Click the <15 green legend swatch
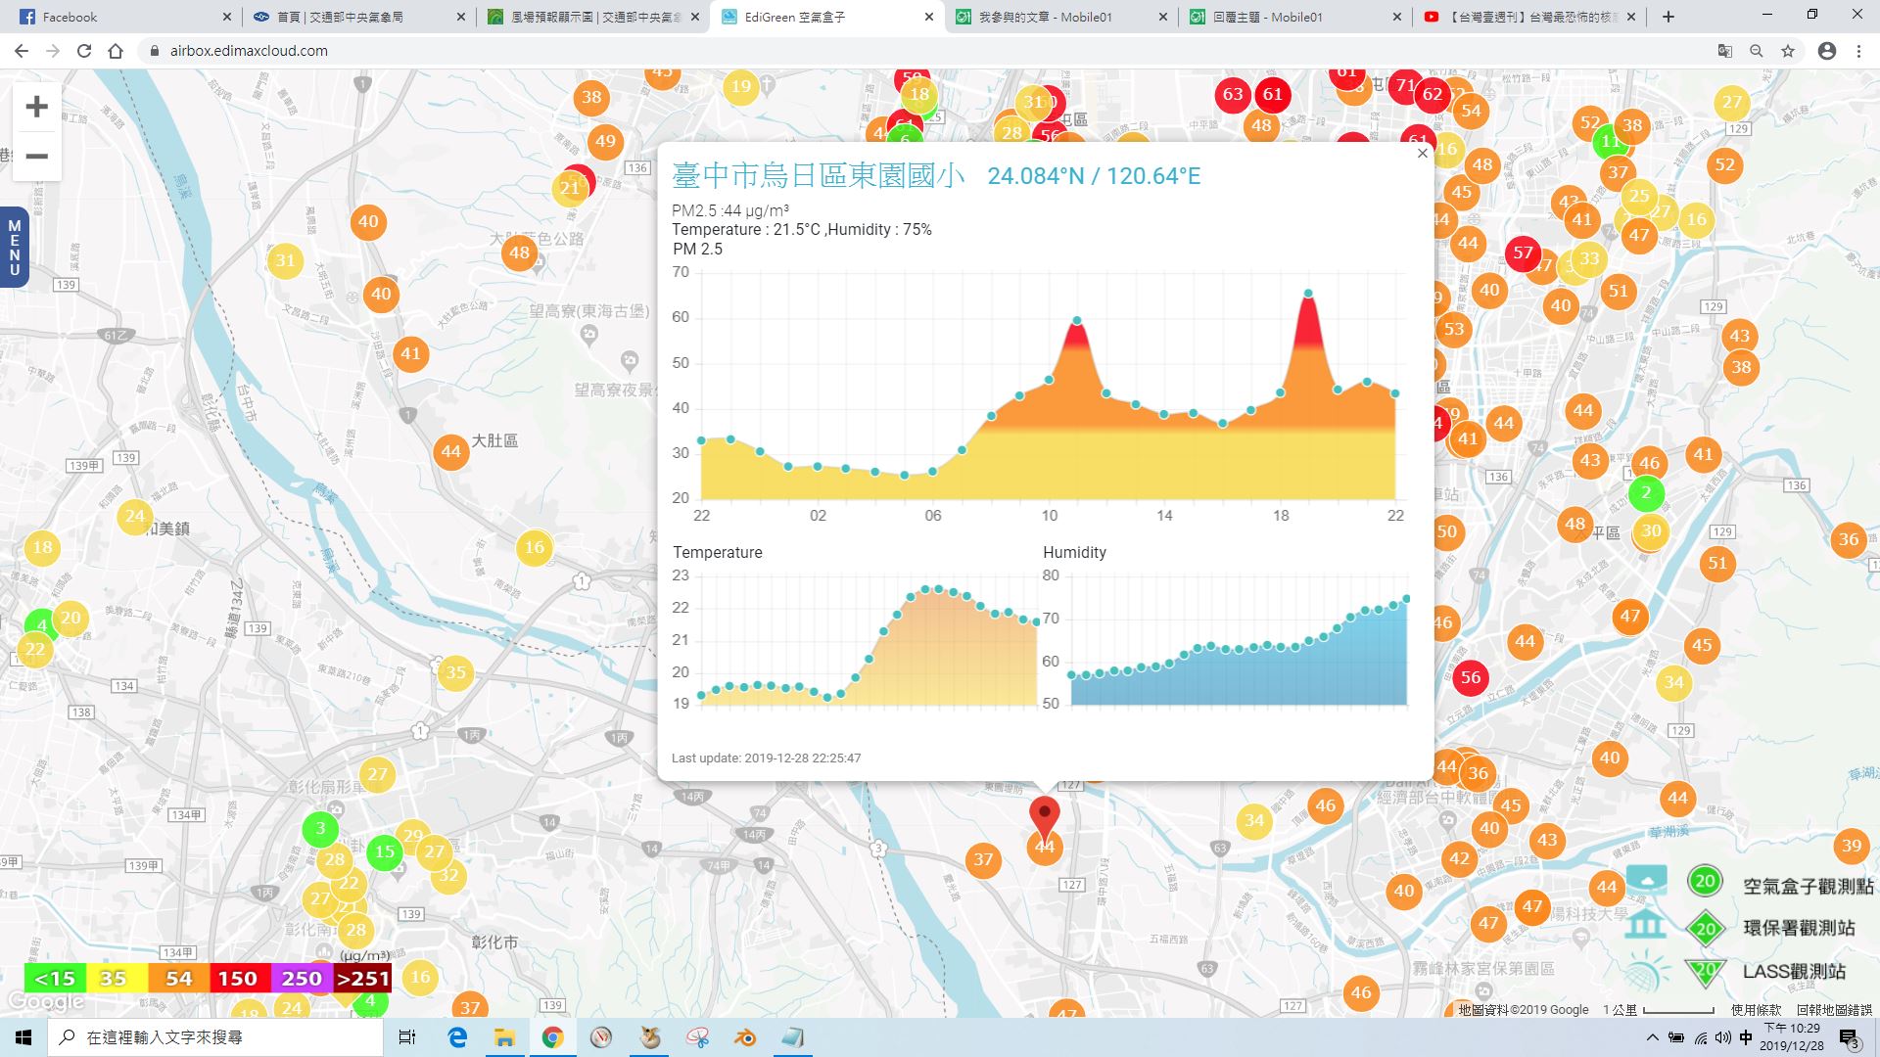The width and height of the screenshot is (1880, 1057). pos(54,978)
